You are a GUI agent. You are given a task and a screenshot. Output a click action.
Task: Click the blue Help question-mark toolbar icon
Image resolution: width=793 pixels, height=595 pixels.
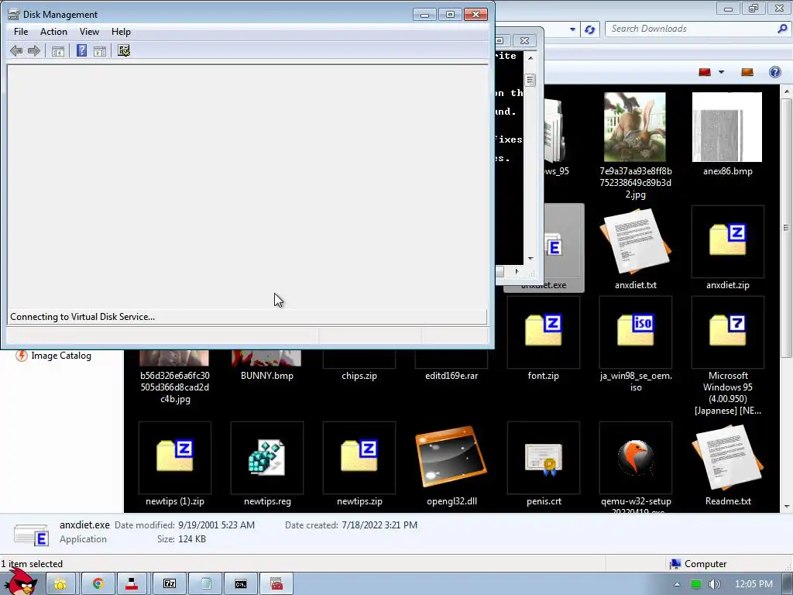click(x=81, y=50)
